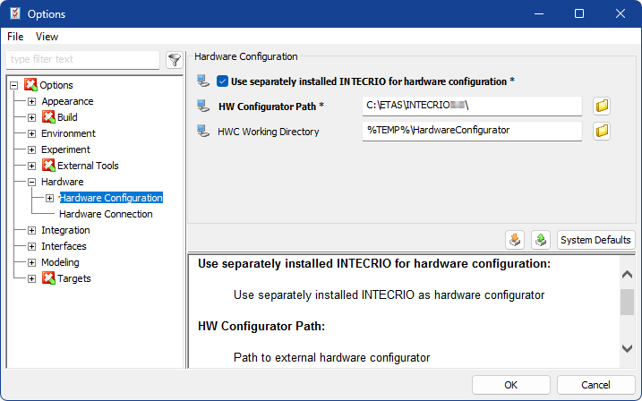Image resolution: width=642 pixels, height=401 pixels.
Task: Click the 'HW Configurator Path *' label
Action: [x=271, y=107]
